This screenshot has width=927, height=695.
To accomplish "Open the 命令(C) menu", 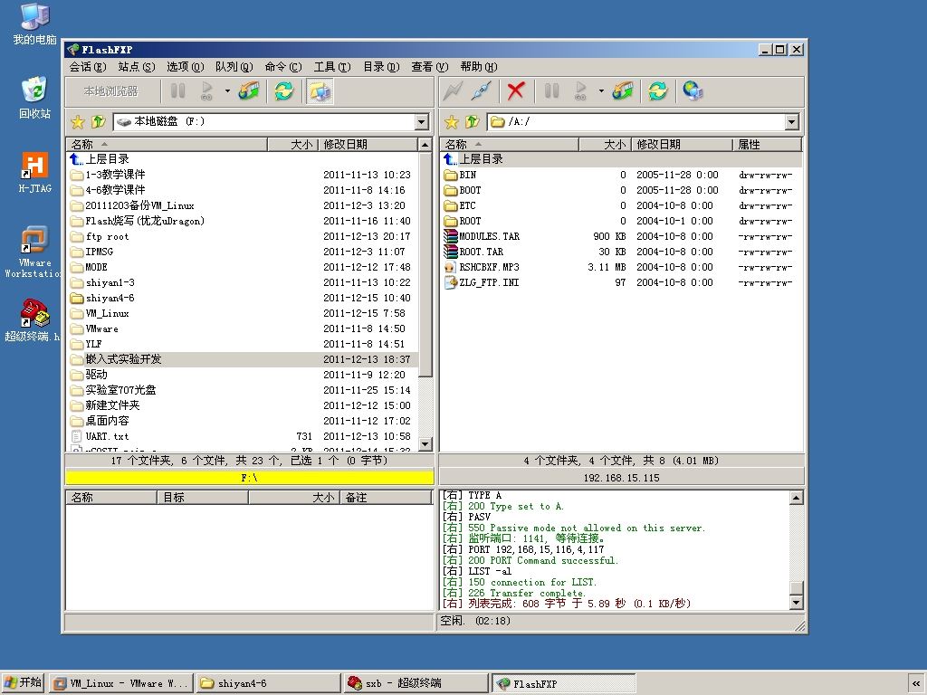I will point(283,67).
